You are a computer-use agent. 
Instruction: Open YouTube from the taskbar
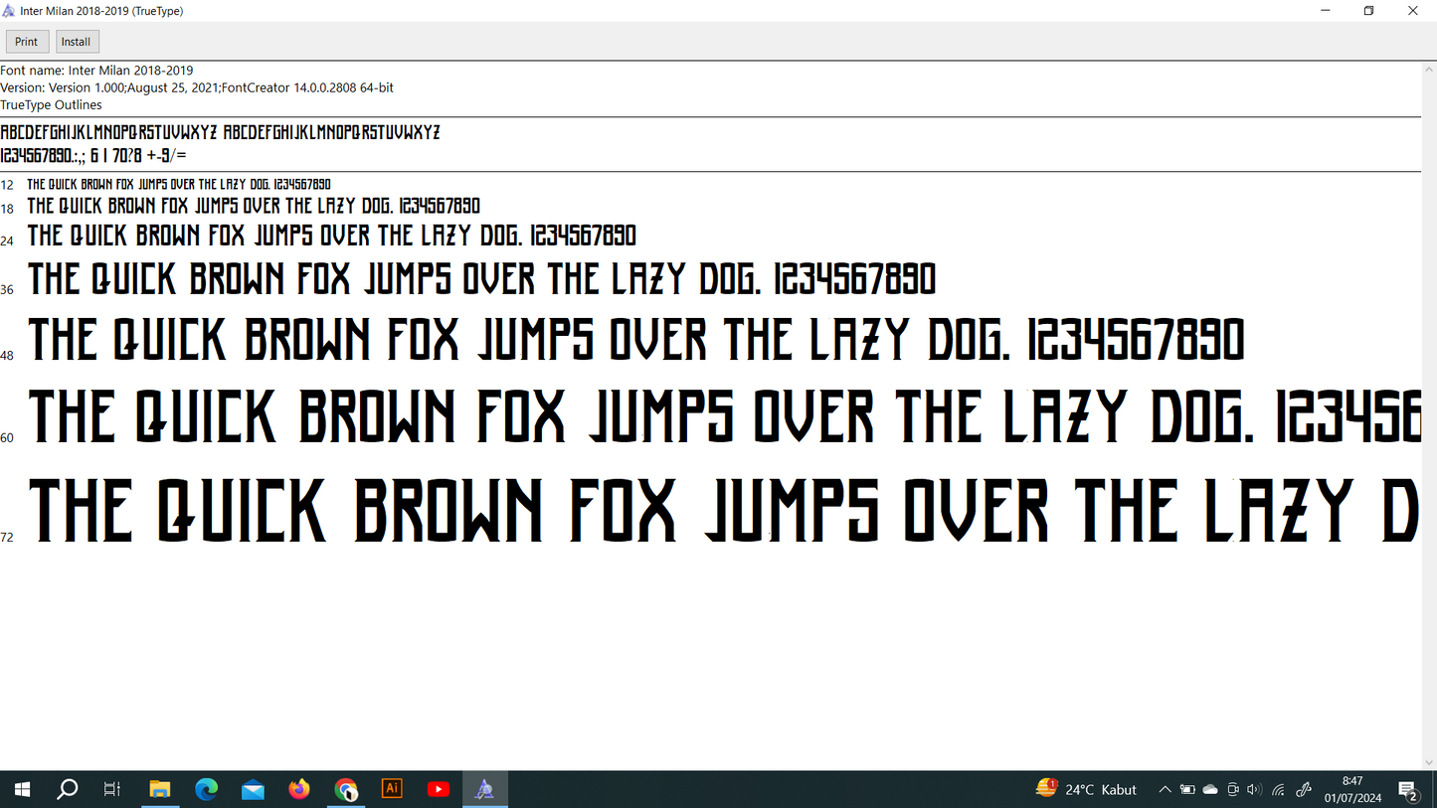pos(439,789)
